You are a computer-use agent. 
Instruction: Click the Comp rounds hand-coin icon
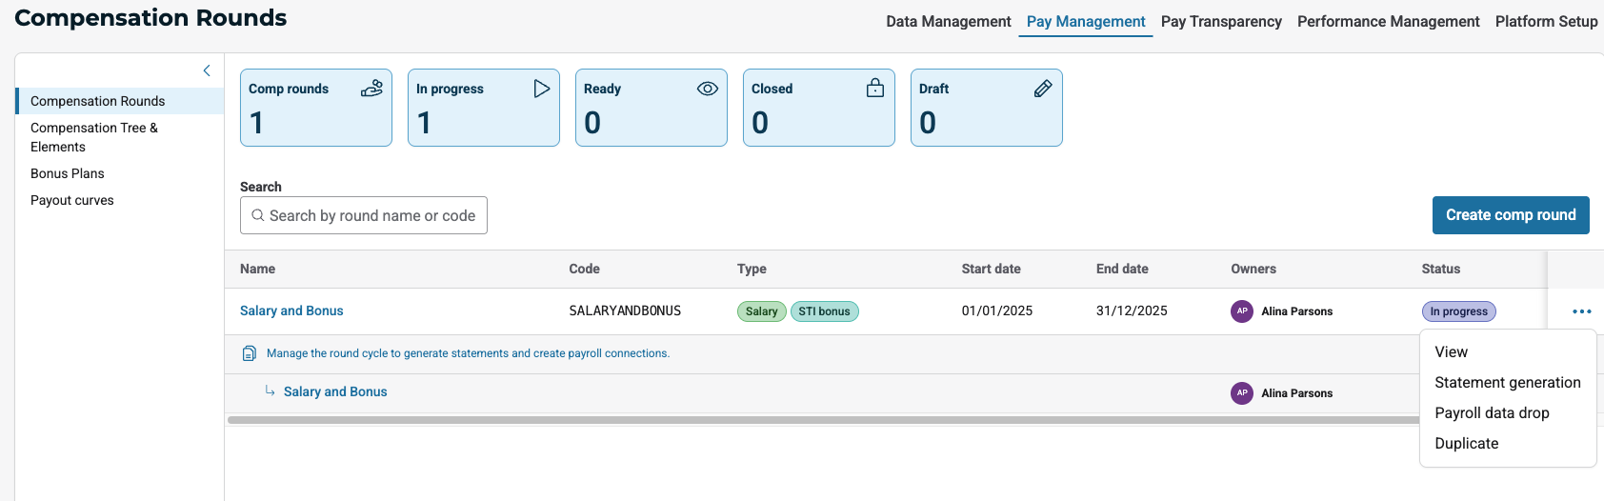click(371, 89)
